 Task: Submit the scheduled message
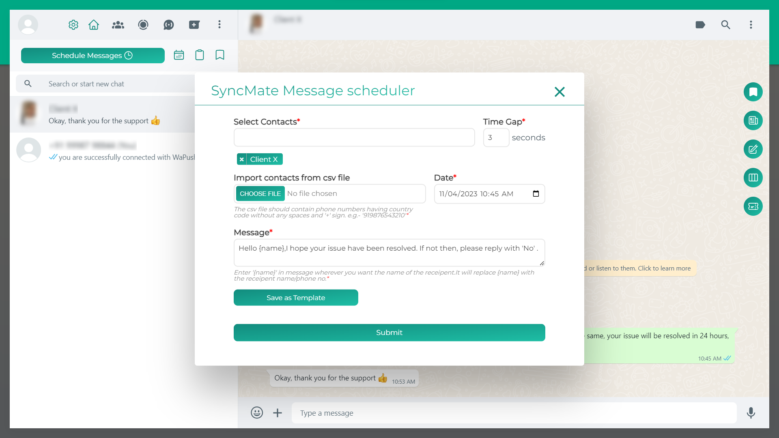click(389, 333)
